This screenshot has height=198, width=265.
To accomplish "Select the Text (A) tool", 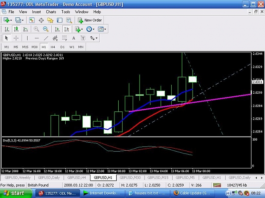I will tap(74, 38).
